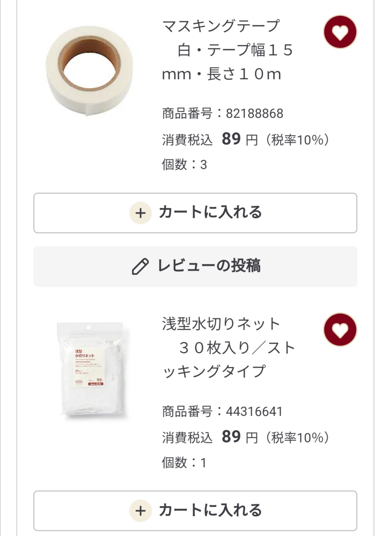Toggle favorite heart for マスキングテープ
The height and width of the screenshot is (536, 385).
click(x=340, y=32)
